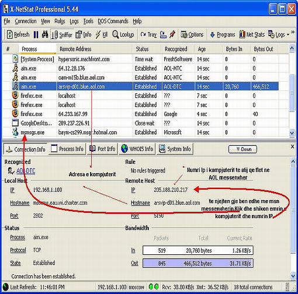298x294 pixels.
Task: Switch to Connection Info tab
Action: pos(26,149)
